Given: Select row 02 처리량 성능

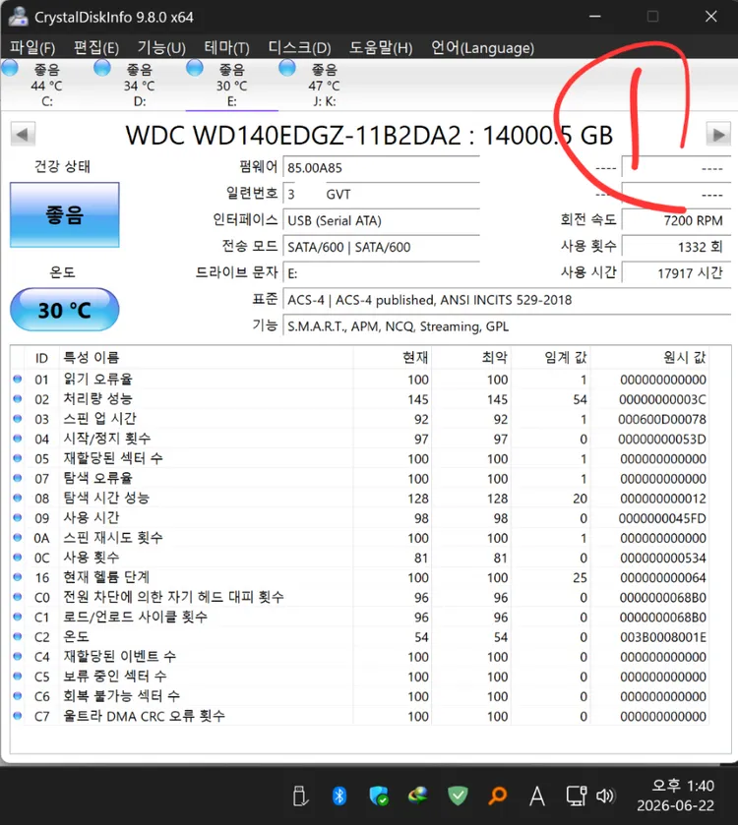Looking at the screenshot, I should pos(360,399).
